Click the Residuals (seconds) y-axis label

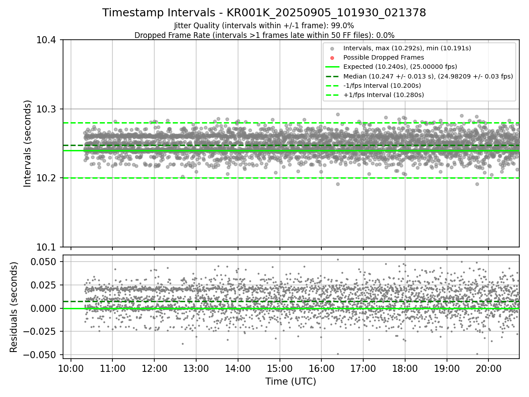click(14, 307)
